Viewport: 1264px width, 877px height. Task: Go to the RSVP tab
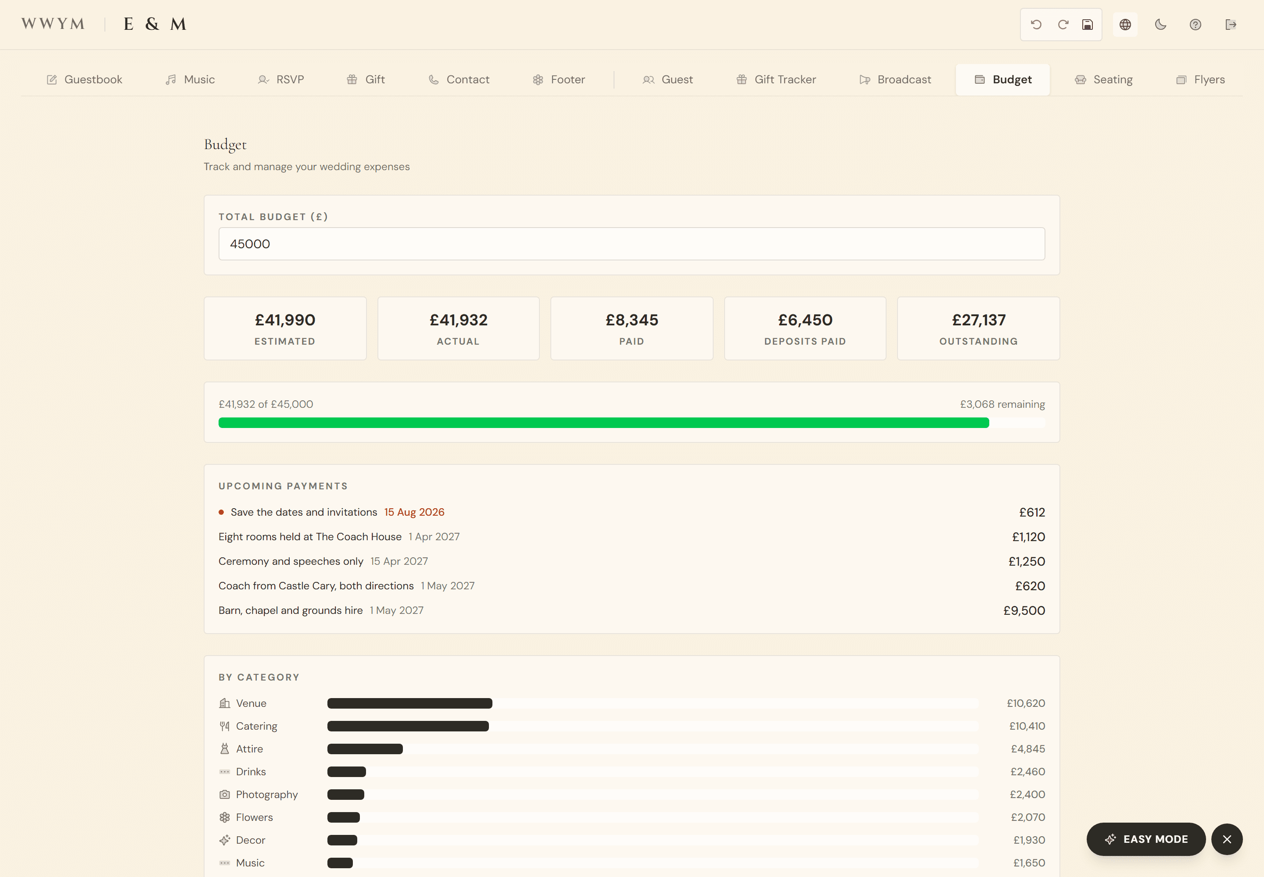[280, 80]
